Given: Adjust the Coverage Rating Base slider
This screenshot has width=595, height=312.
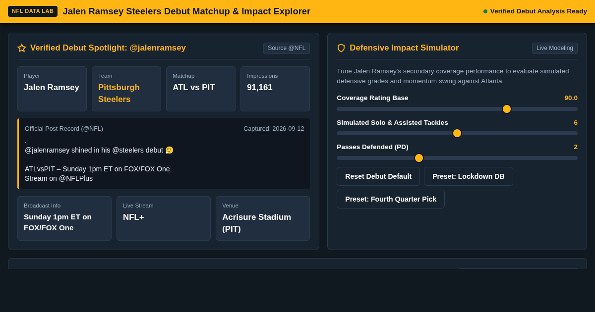Looking at the screenshot, I should tap(457, 109).
